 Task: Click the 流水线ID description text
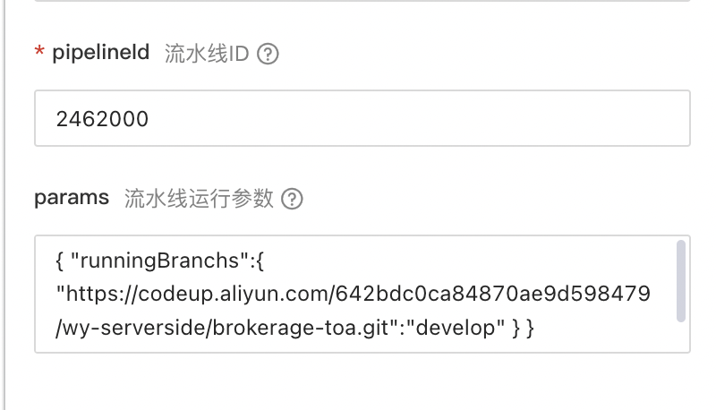coord(206,54)
